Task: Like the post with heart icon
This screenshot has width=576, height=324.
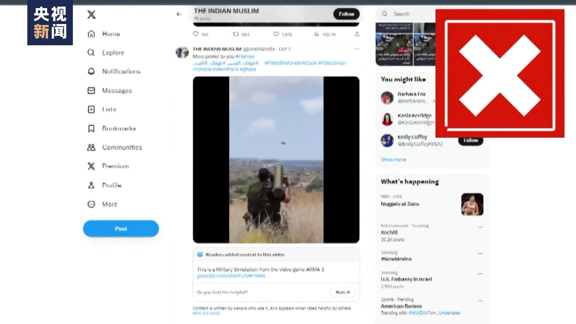Action: click(276, 34)
